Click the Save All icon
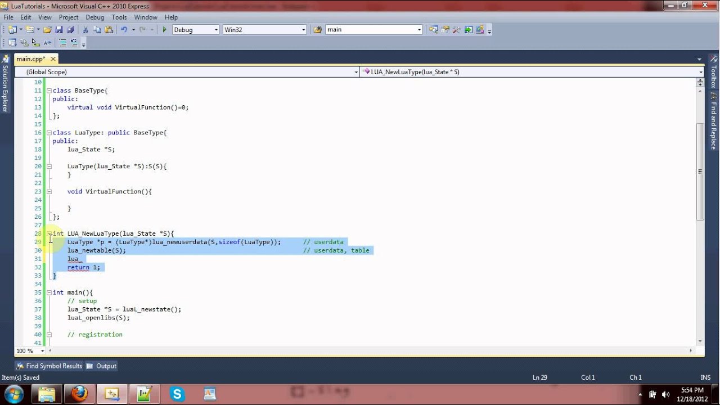 click(x=71, y=30)
